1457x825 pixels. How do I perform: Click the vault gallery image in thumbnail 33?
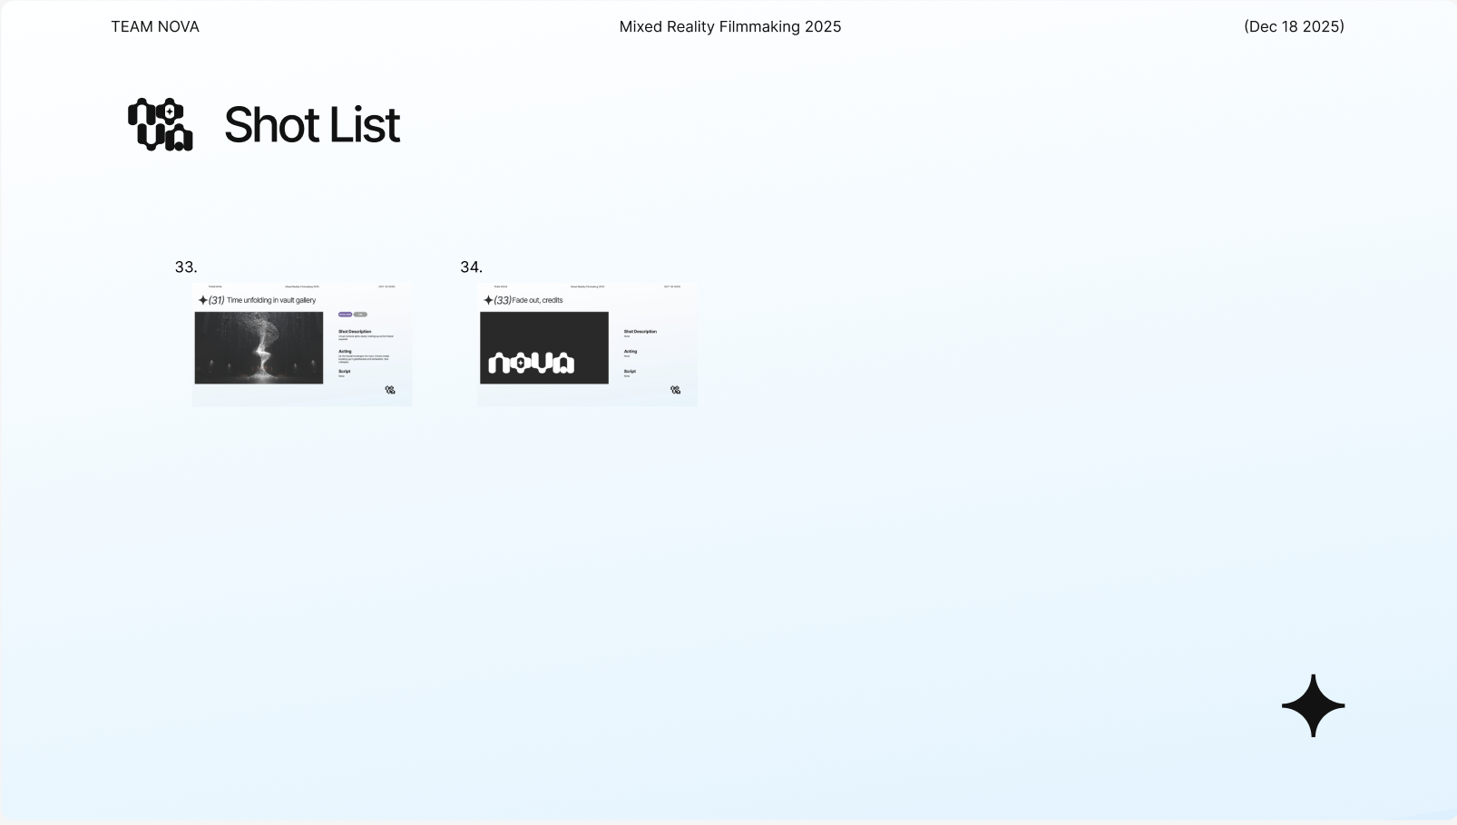click(259, 348)
